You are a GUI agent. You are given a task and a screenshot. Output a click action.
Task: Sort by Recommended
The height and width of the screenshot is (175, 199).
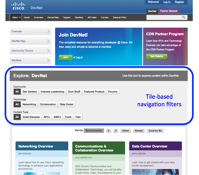point(94,131)
